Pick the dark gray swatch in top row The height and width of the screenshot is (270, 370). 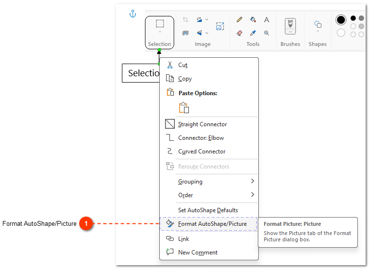361,18
